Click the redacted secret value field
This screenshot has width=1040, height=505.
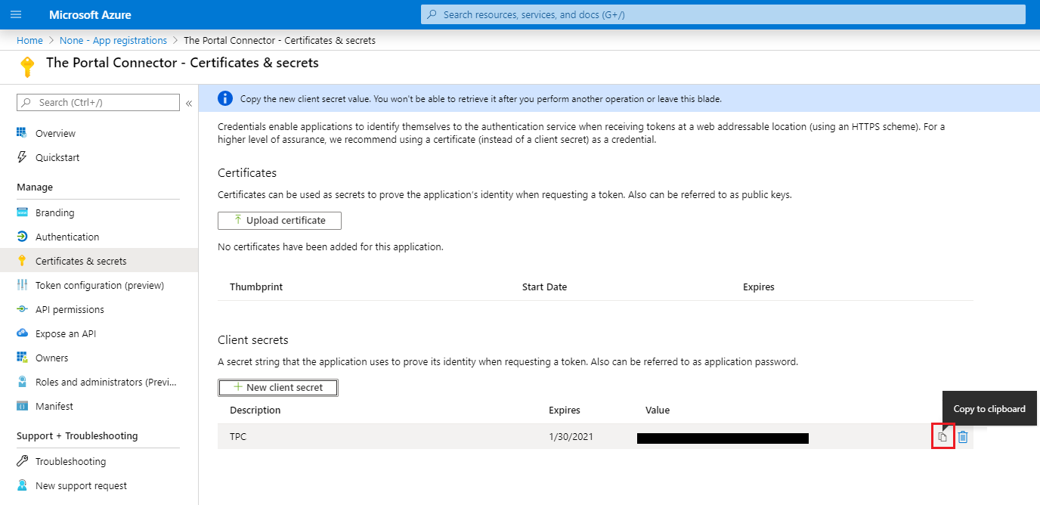click(x=723, y=438)
